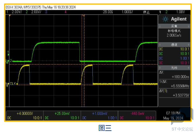Toggle the magenta channel 4 indicator
This screenshot has height=134, width=196.
coord(65,11)
